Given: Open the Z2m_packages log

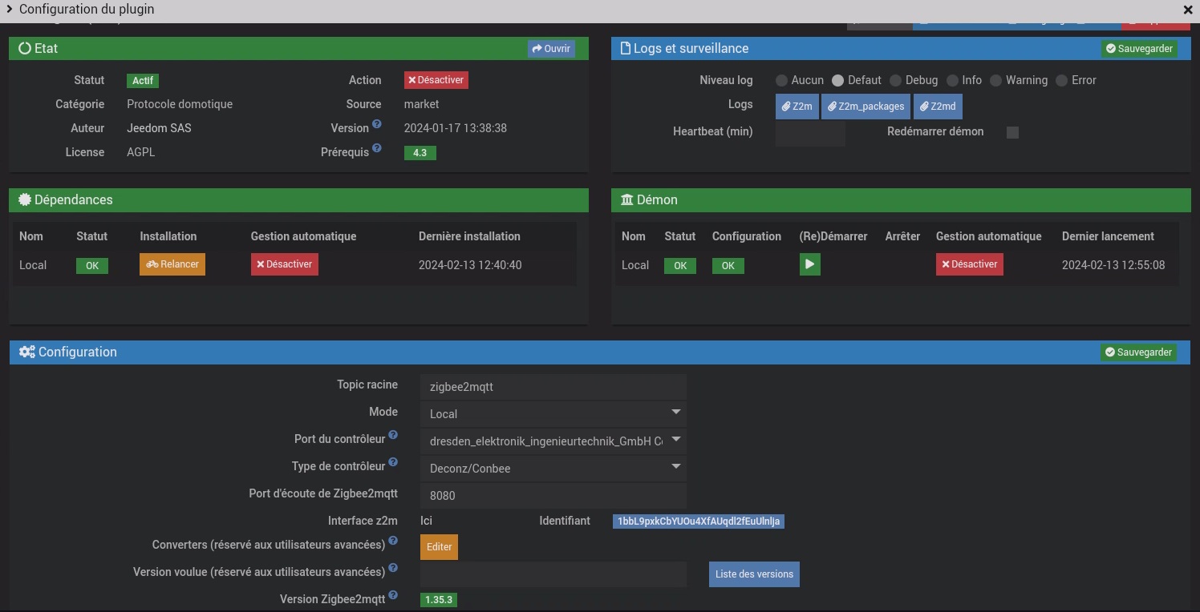Looking at the screenshot, I should 866,107.
